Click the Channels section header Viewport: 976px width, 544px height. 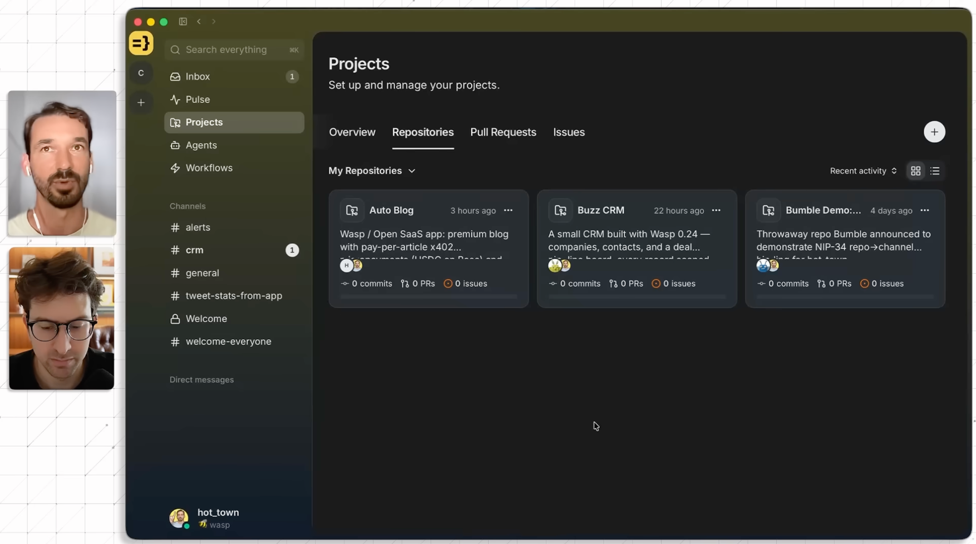coord(188,206)
